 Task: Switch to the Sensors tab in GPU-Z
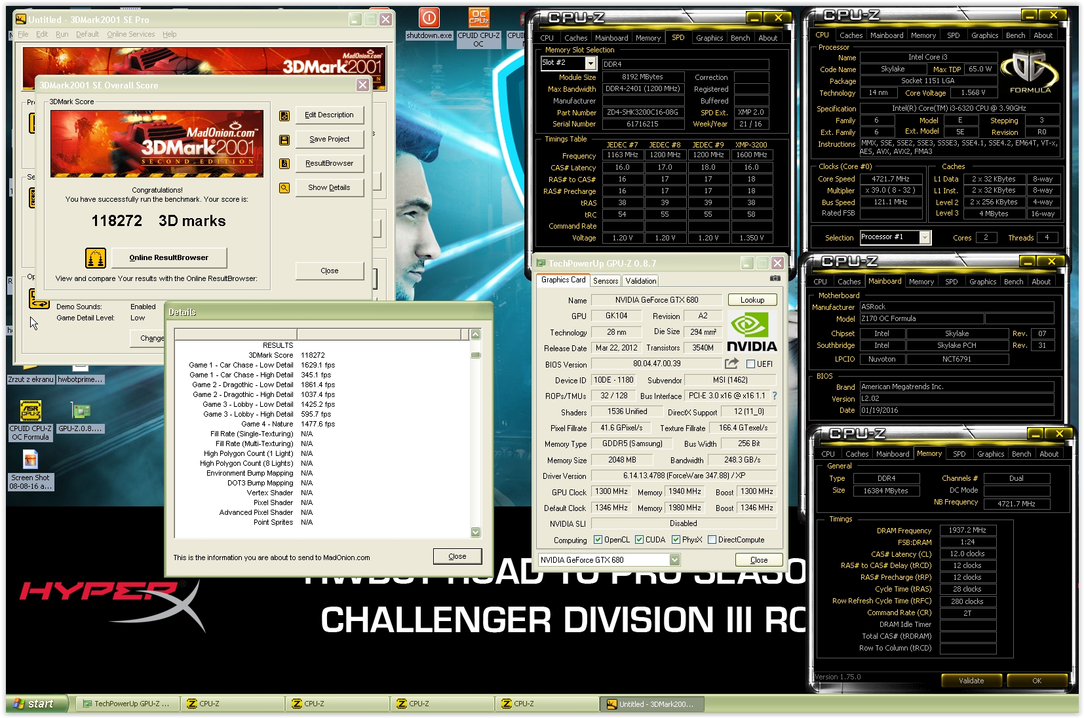click(x=606, y=281)
